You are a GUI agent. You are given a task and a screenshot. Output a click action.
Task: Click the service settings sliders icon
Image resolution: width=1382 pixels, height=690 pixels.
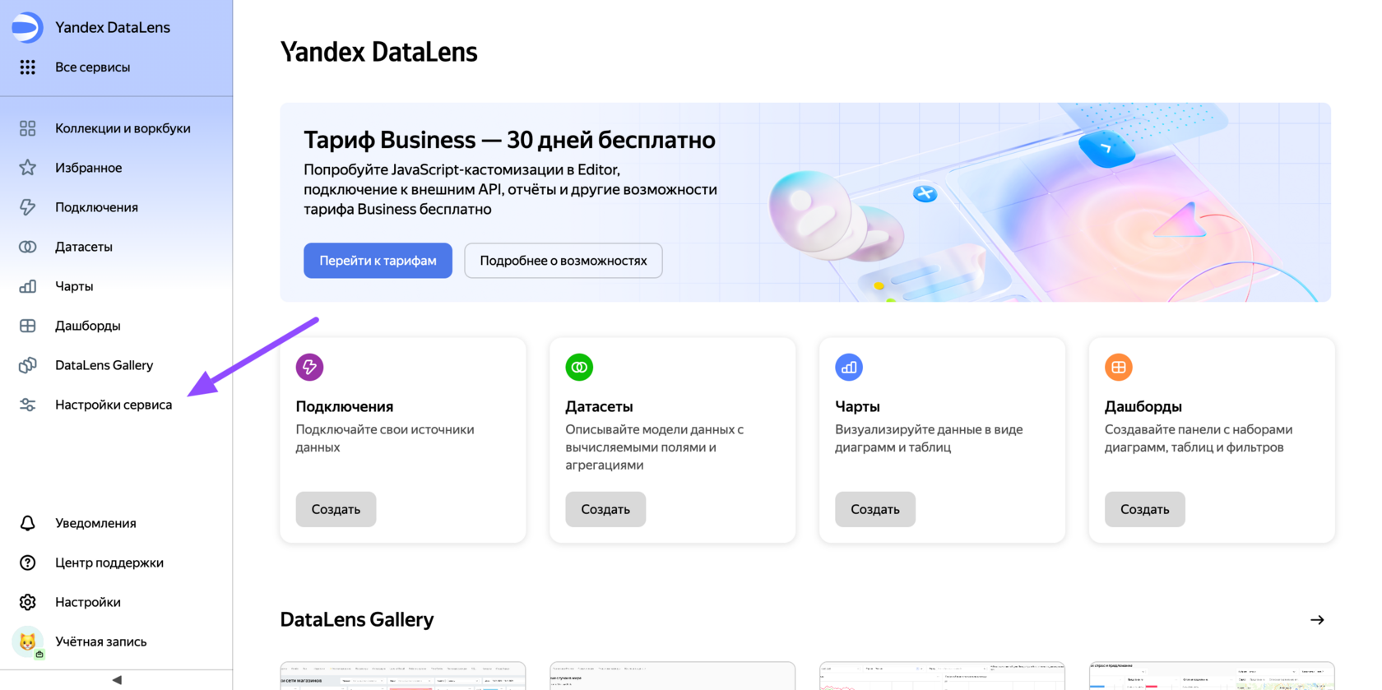click(x=27, y=405)
